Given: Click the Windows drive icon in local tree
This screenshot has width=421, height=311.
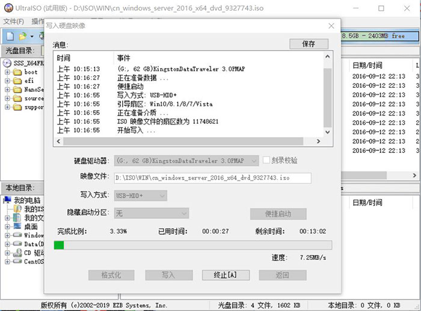Looking at the screenshot, I should point(17,235).
